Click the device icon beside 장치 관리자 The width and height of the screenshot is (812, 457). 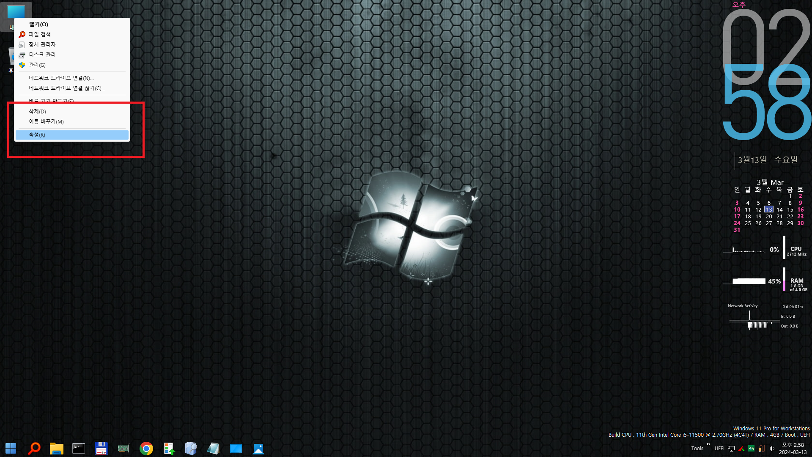[x=22, y=44]
